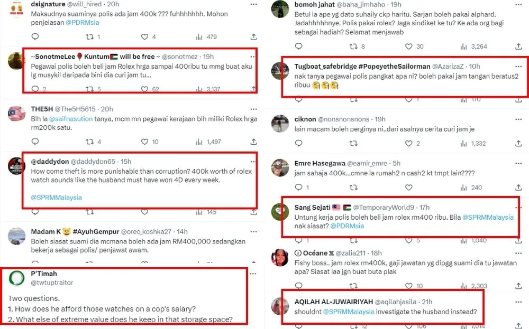Open @PDRMsia mention in dsignature's tweet

point(82,23)
